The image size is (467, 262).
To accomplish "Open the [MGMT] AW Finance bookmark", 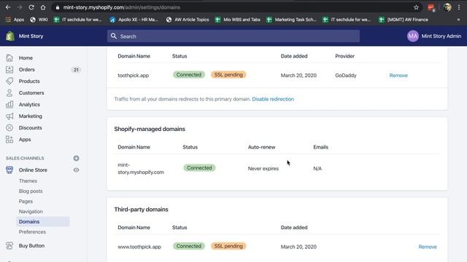I will tap(404, 20).
